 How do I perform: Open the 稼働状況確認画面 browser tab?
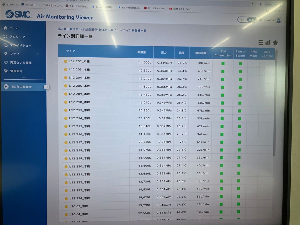point(77,6)
